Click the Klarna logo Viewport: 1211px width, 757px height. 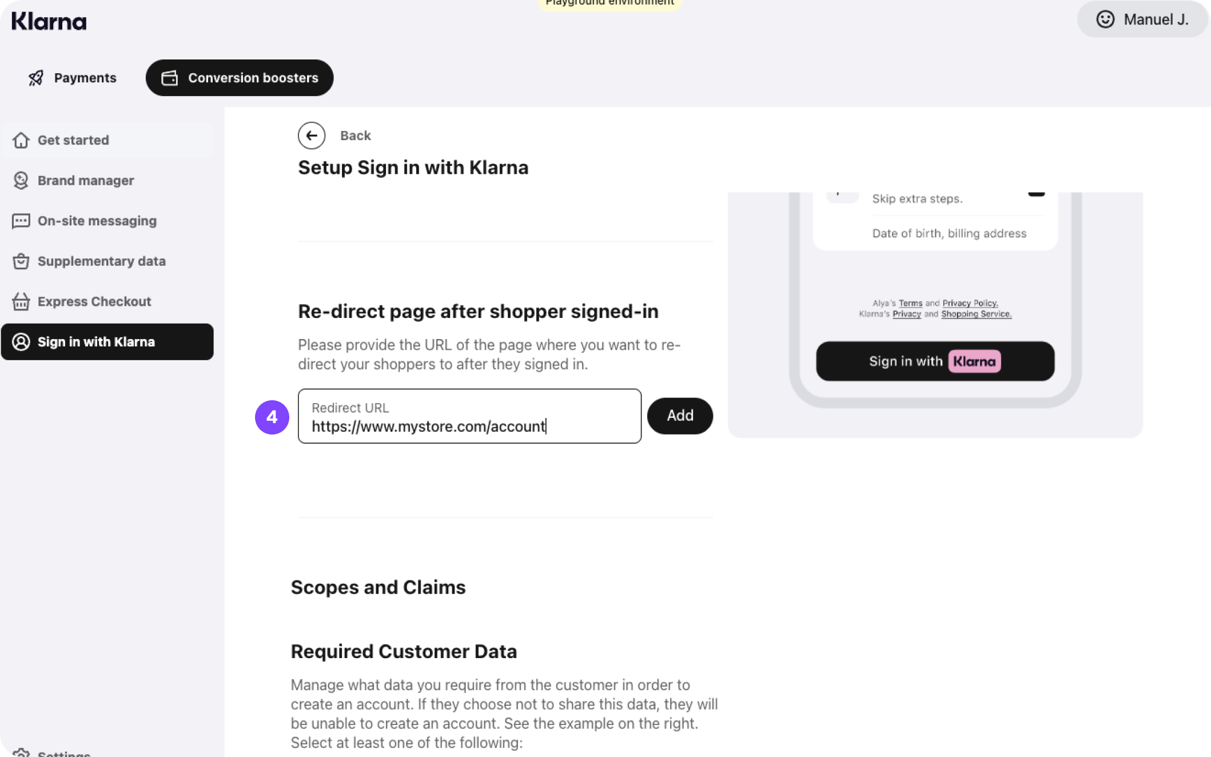(x=49, y=21)
